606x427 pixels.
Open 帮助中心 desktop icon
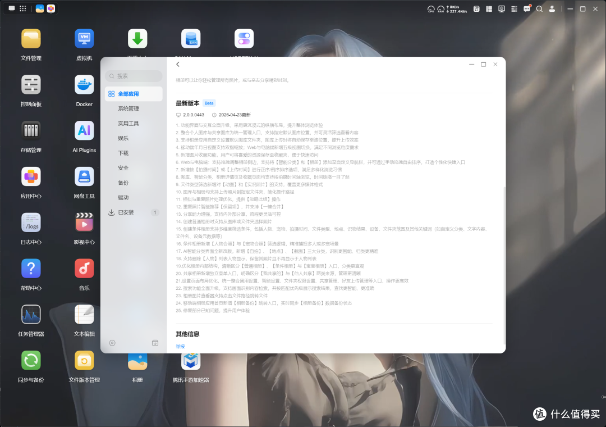tap(31, 269)
